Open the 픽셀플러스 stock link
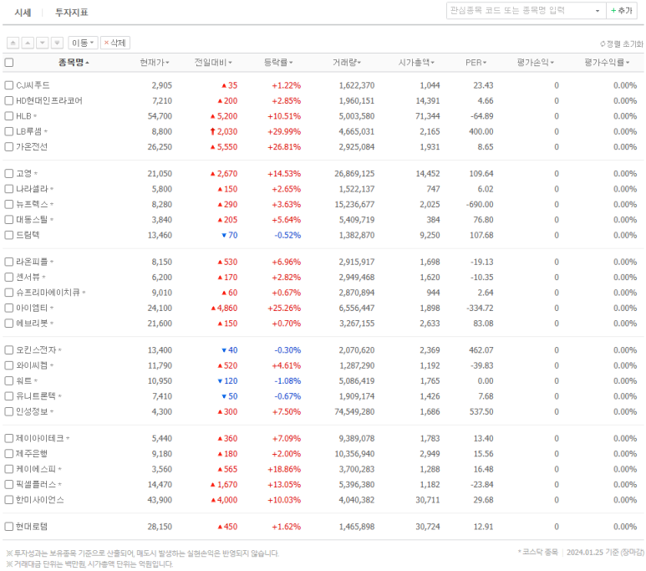This screenshot has height=571, width=646. (36, 484)
